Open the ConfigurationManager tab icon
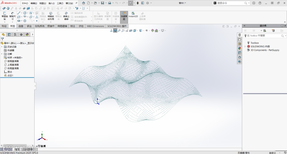This screenshot has width=287, height=154. coord(15,35)
